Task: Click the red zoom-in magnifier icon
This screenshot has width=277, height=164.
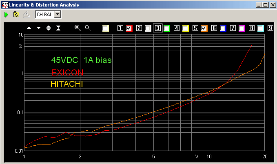Action: tap(78, 28)
